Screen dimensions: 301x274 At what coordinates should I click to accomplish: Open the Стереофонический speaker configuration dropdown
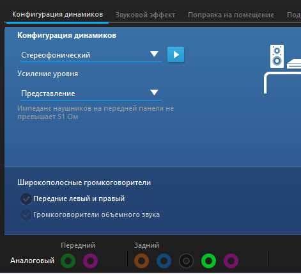pyautogui.click(x=91, y=55)
